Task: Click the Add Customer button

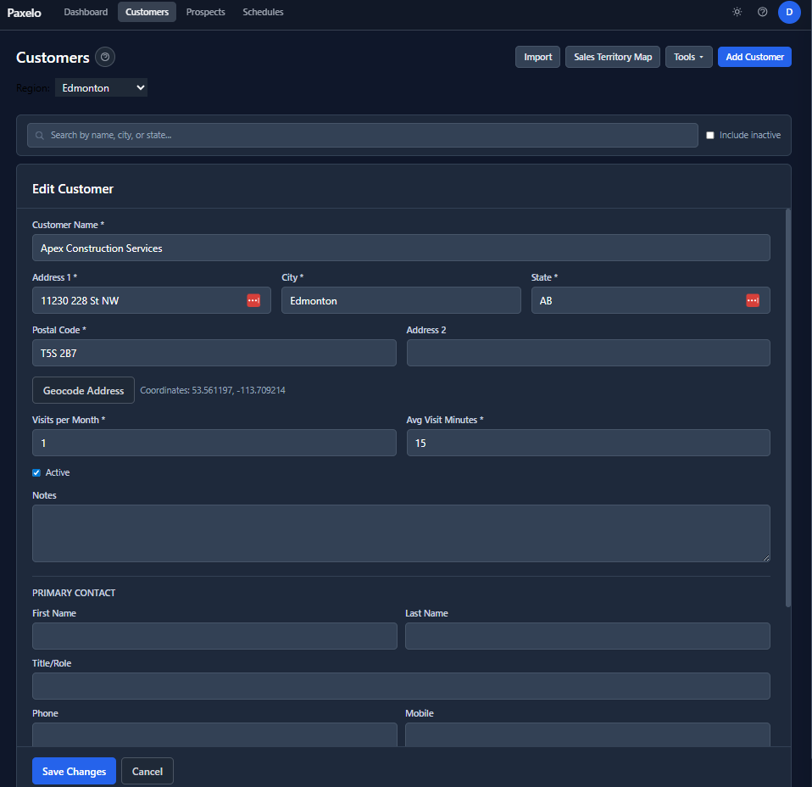Action: (754, 56)
